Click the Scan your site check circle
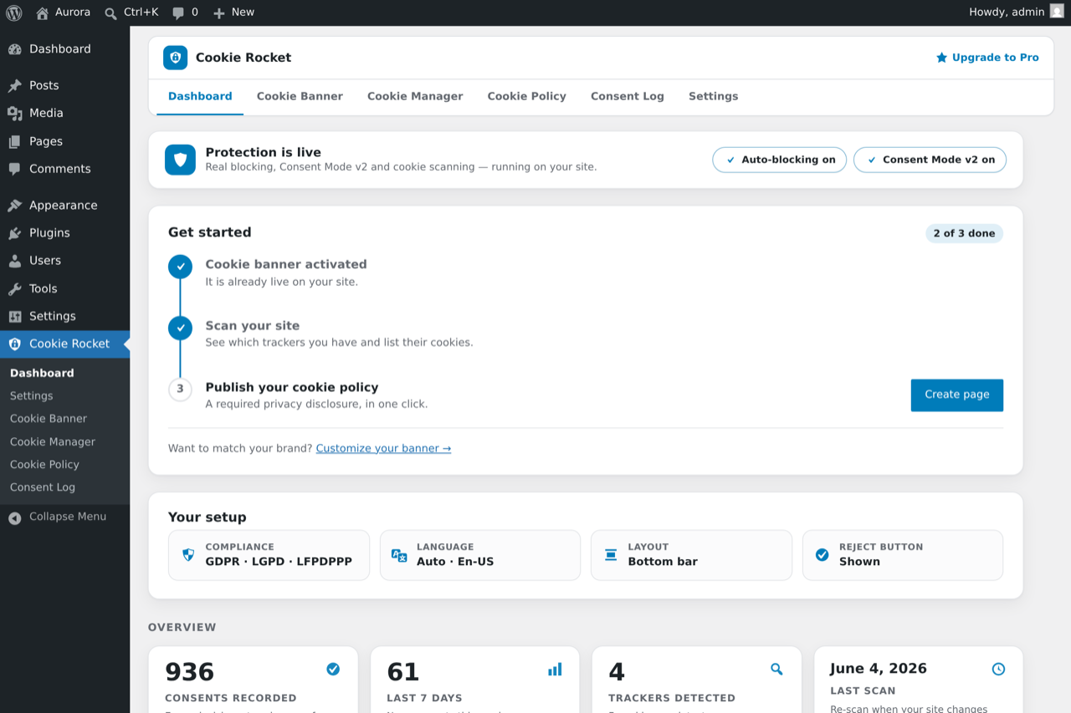Screen dimensions: 1071x713 180,328
